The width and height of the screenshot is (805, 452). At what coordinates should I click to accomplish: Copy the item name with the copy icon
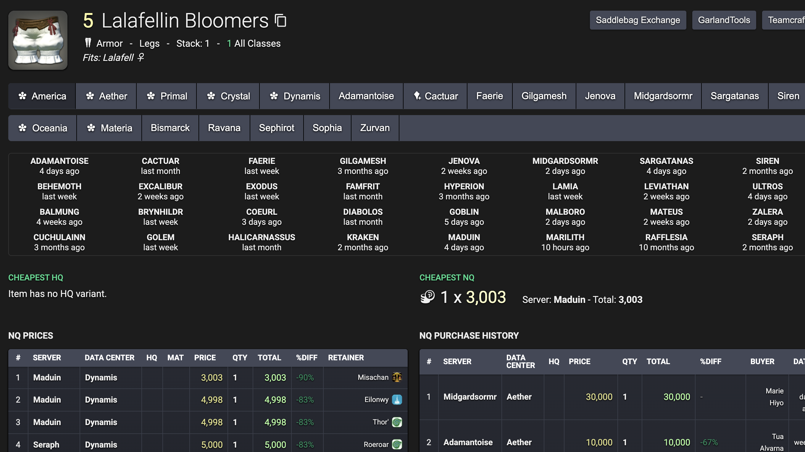click(280, 21)
